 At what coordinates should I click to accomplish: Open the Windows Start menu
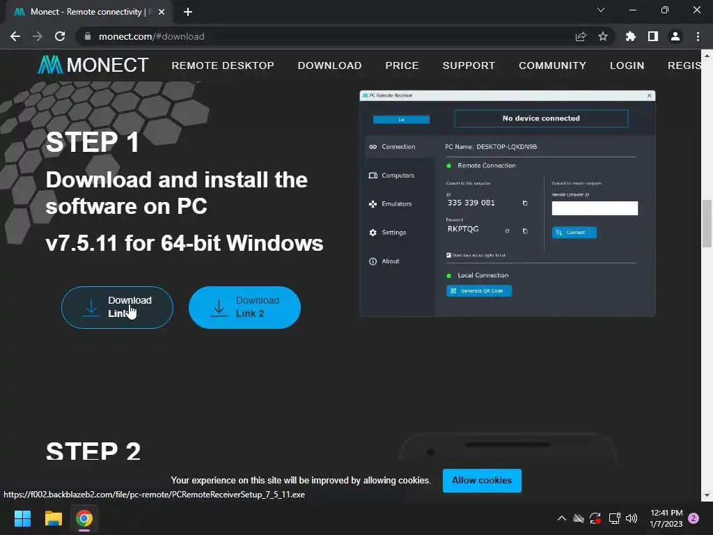pyautogui.click(x=22, y=518)
